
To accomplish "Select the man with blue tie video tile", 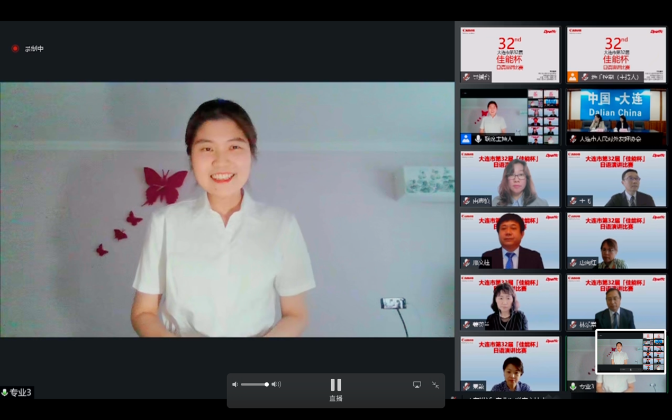I will click(510, 241).
